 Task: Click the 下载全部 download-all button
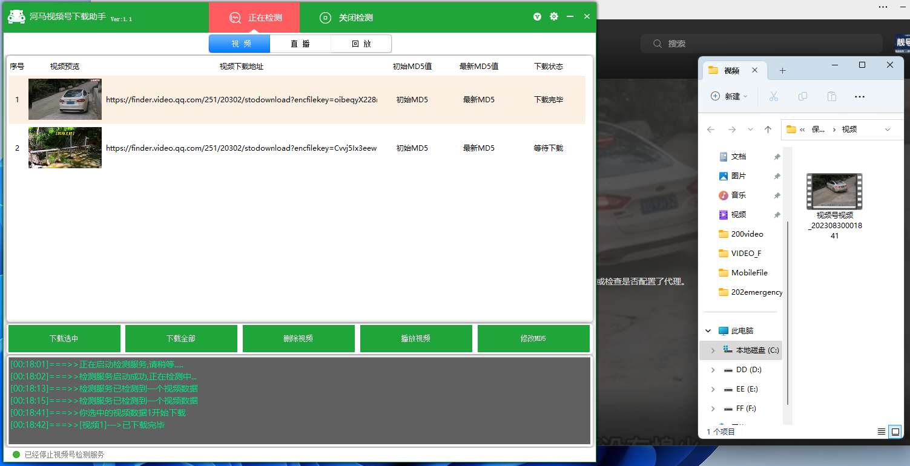[181, 338]
